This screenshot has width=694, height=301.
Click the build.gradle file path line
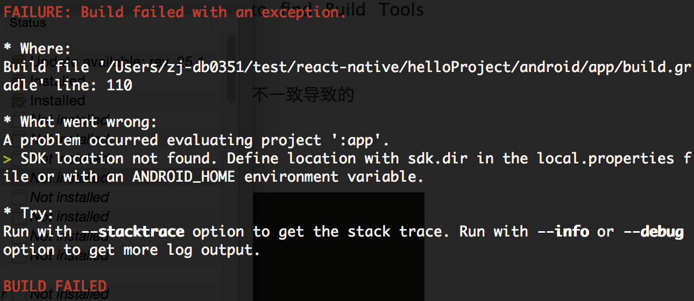[347, 76]
